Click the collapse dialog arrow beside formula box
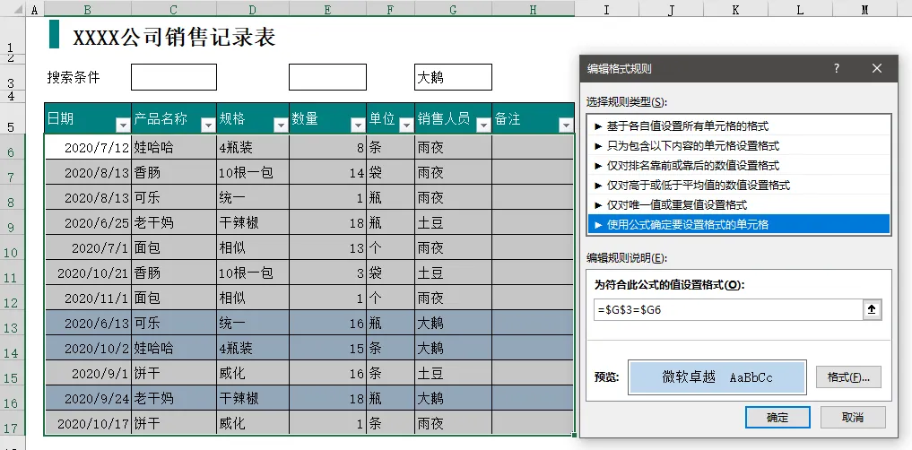 pyautogui.click(x=872, y=310)
